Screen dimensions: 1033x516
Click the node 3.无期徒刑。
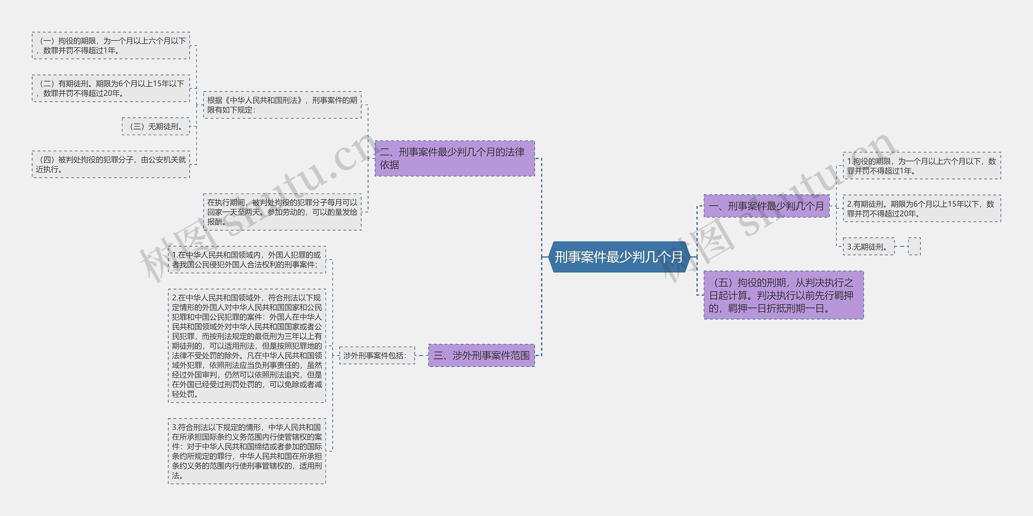869,246
